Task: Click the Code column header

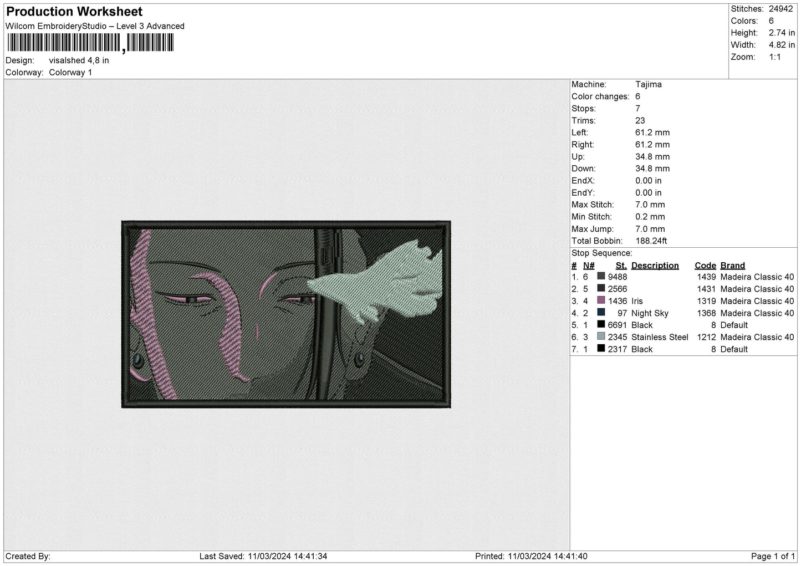Action: pyautogui.click(x=705, y=266)
